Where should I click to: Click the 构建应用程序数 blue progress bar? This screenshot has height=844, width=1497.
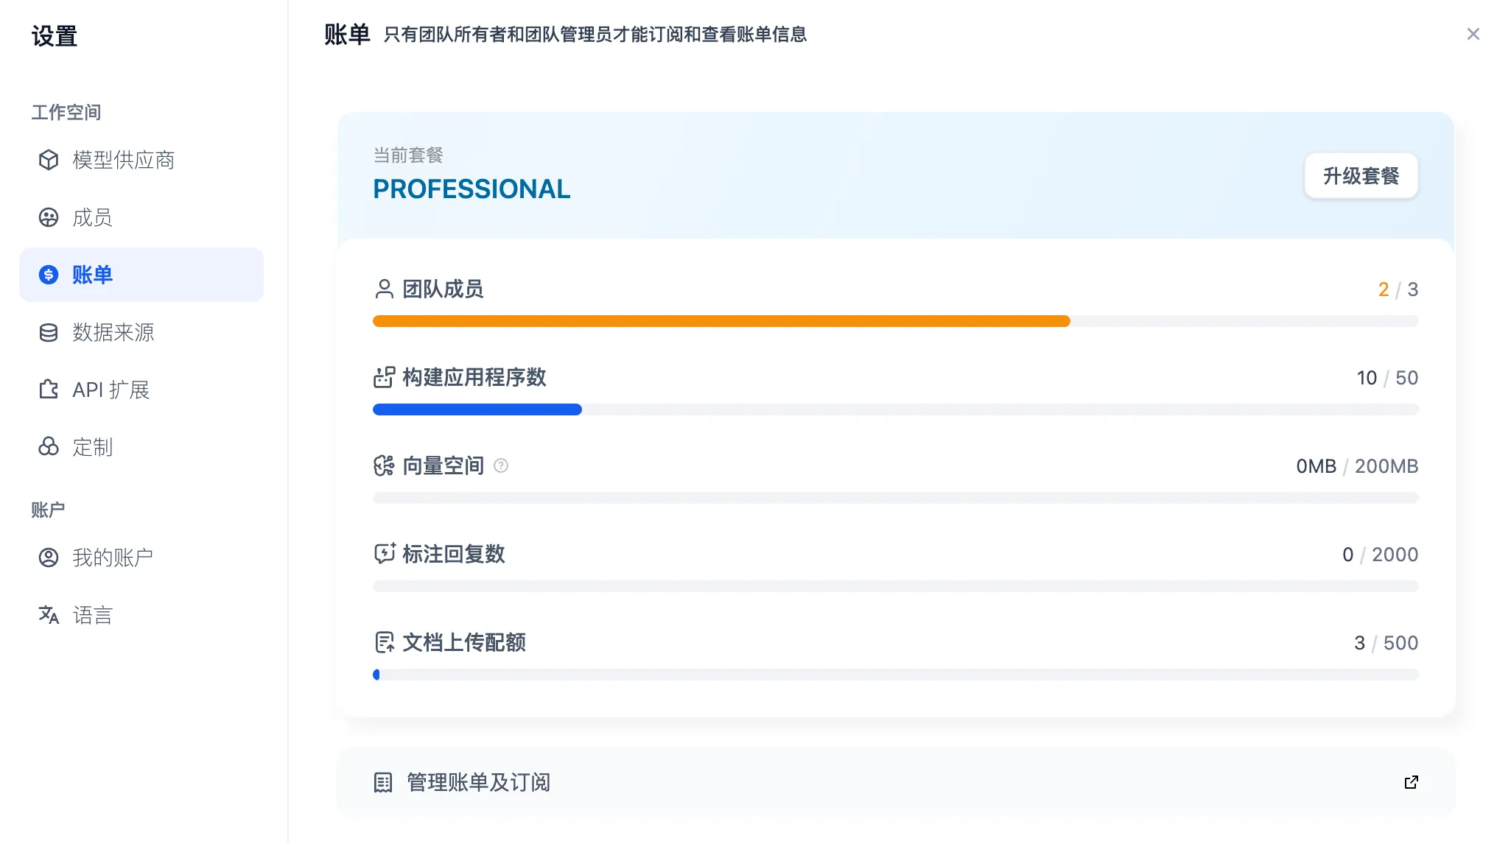pyautogui.click(x=477, y=409)
